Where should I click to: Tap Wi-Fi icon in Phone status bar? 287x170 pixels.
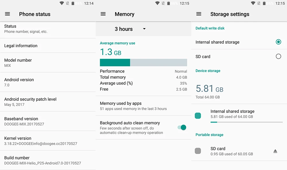62,3
